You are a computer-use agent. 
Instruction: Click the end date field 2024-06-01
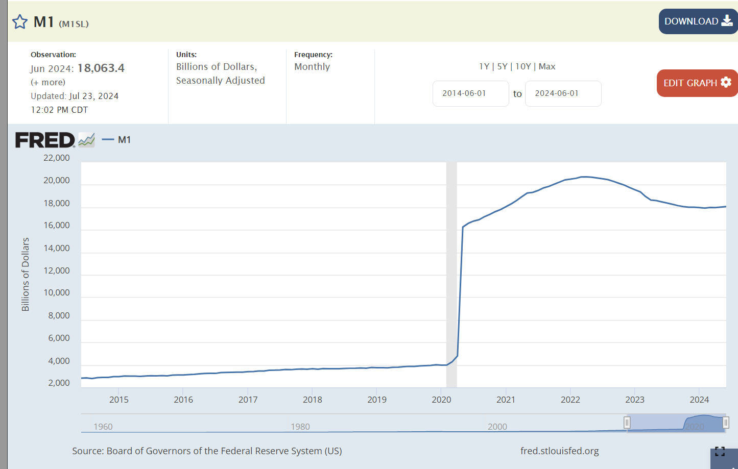563,93
